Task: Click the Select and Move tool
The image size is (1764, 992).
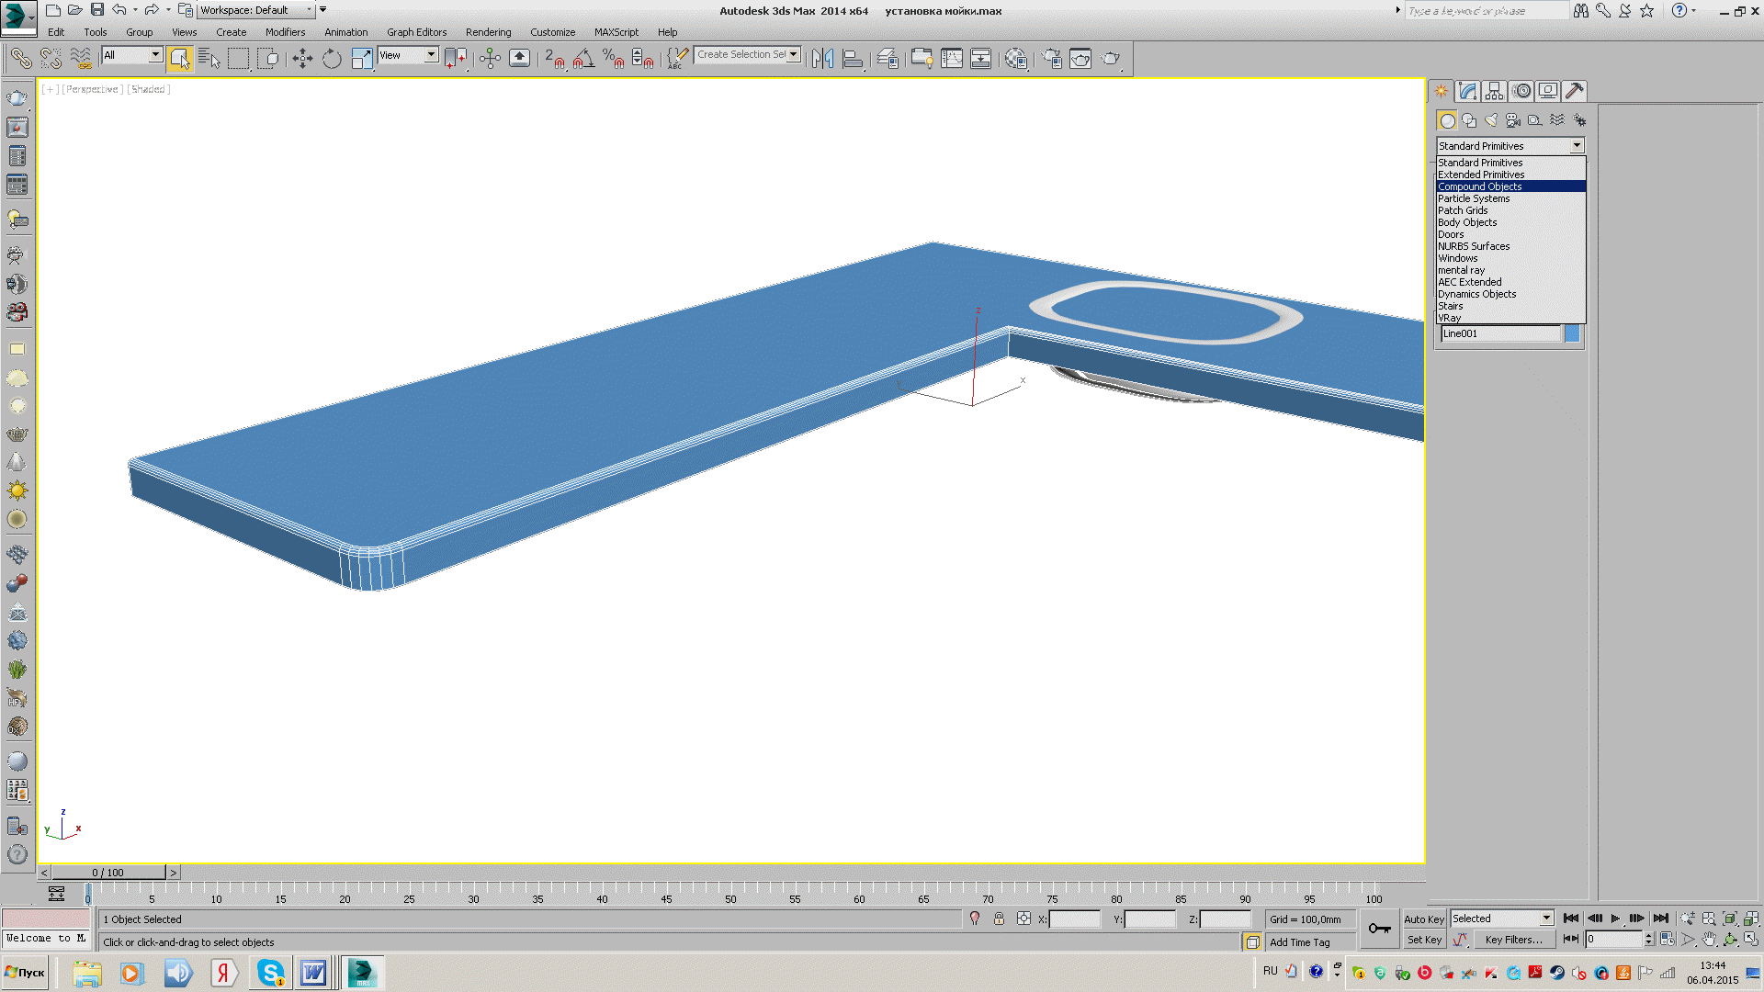Action: [x=302, y=59]
